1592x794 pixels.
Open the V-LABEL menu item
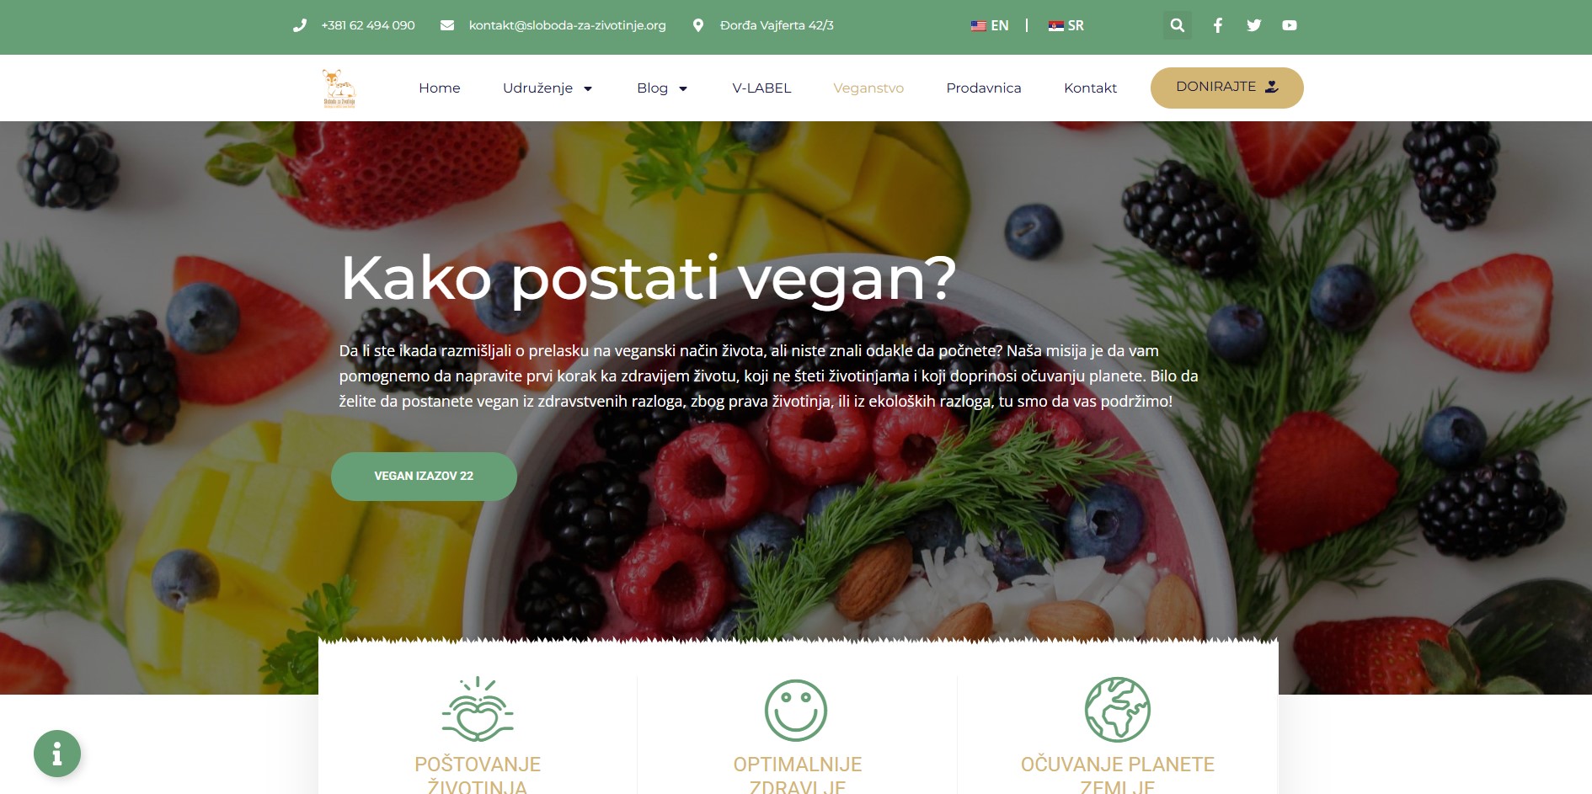(761, 88)
